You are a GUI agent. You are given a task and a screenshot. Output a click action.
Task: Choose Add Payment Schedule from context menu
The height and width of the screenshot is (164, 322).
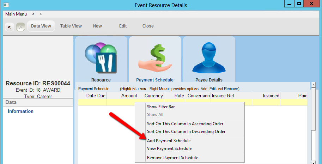(x=169, y=141)
